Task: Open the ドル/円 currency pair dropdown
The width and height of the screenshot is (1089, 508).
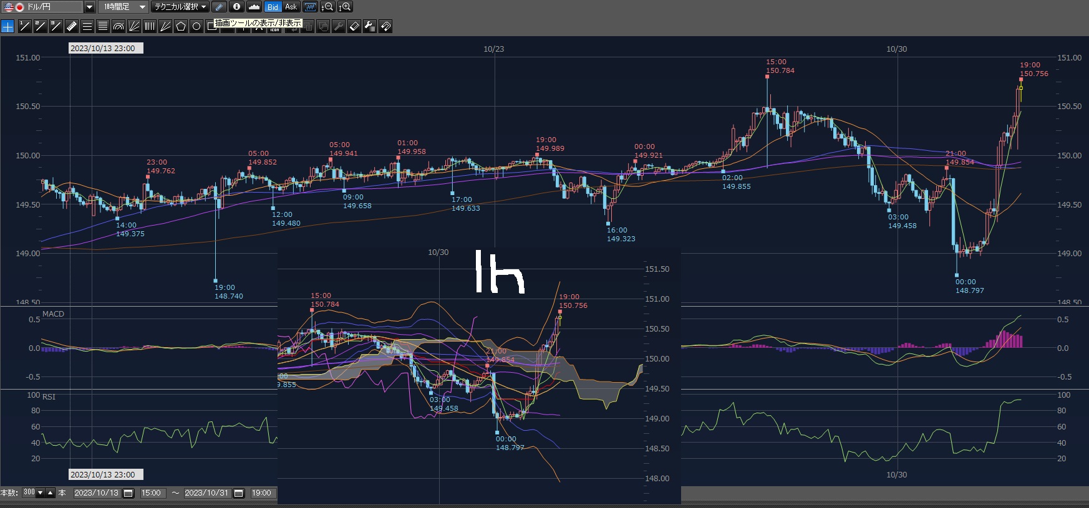Action: click(x=89, y=7)
